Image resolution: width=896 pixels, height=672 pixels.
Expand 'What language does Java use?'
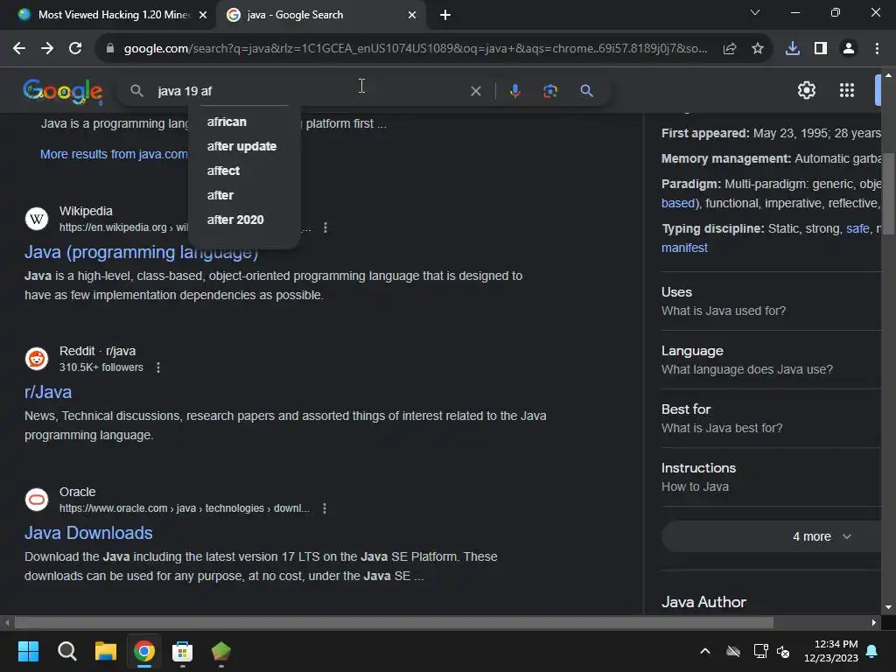(x=771, y=360)
